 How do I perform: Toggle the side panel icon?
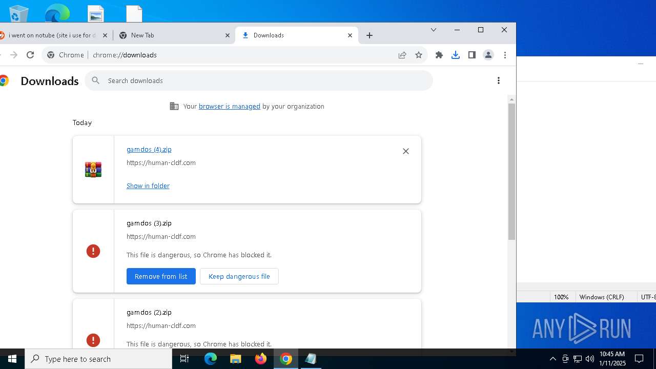click(472, 55)
